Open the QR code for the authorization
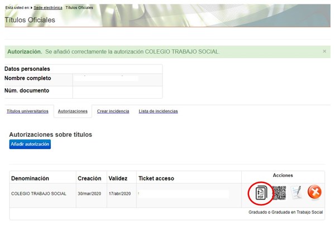 279,193
